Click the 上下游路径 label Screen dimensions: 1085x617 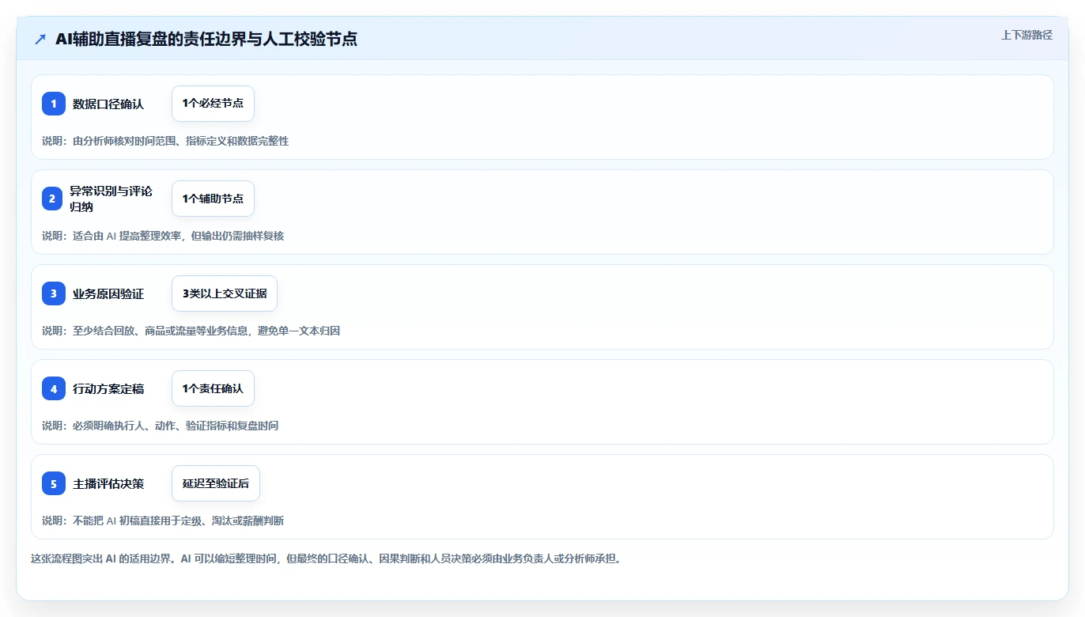click(x=1026, y=35)
